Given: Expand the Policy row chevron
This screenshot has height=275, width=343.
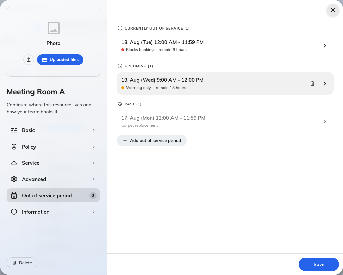Looking at the screenshot, I should coord(94,147).
